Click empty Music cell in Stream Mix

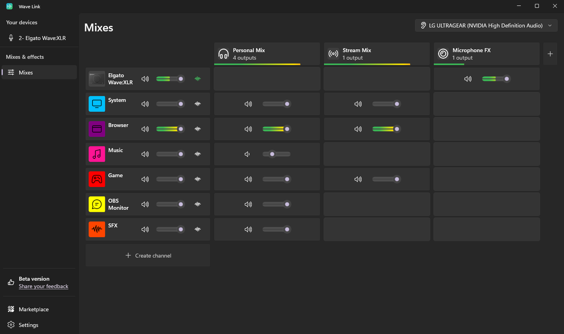(x=376, y=154)
